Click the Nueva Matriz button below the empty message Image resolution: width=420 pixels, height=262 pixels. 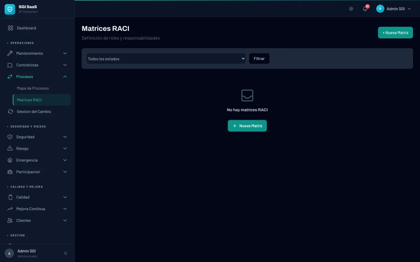[247, 126]
